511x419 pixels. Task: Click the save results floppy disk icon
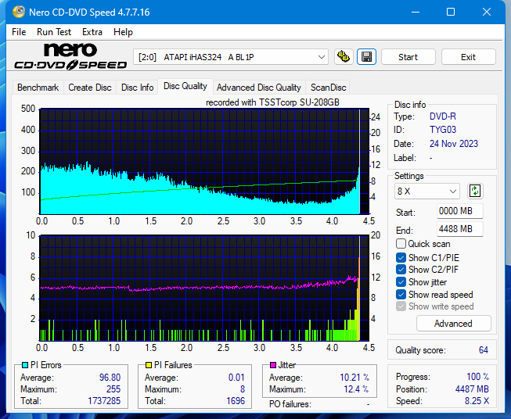click(x=366, y=57)
